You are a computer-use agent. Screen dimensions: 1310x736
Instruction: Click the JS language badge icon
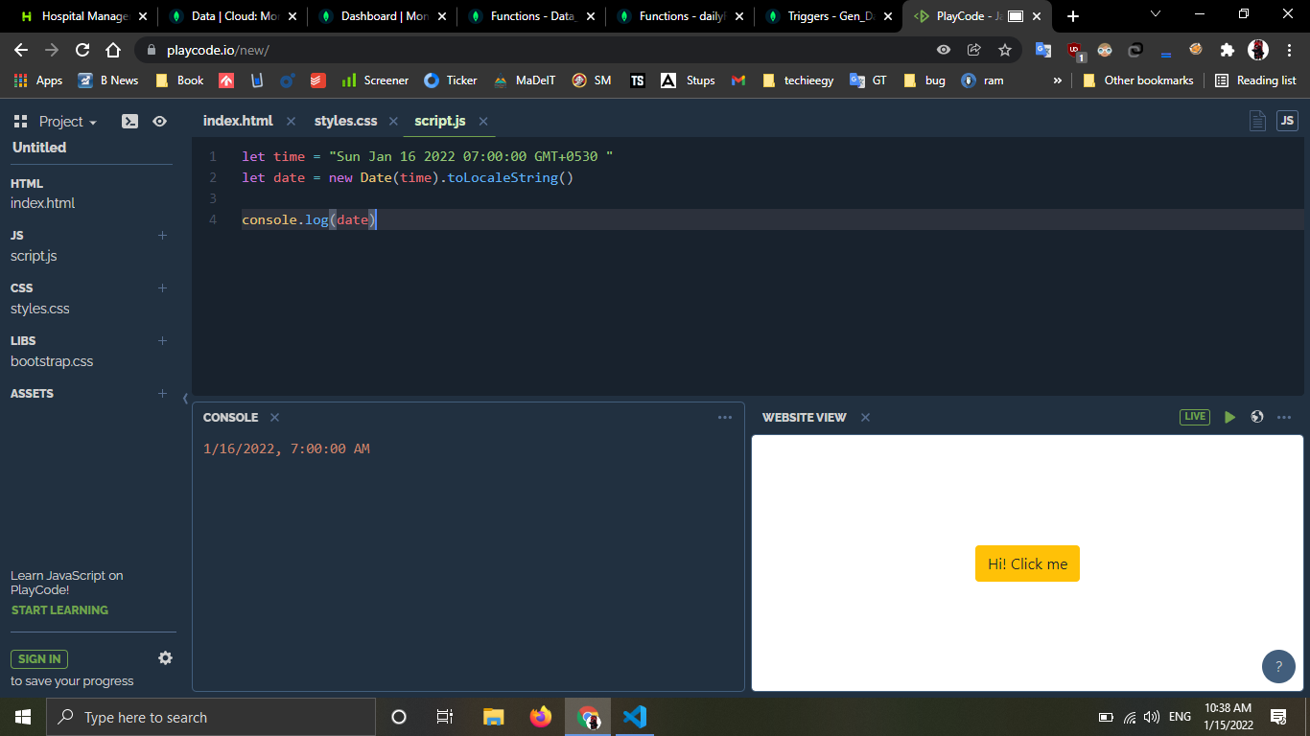[x=1287, y=121]
